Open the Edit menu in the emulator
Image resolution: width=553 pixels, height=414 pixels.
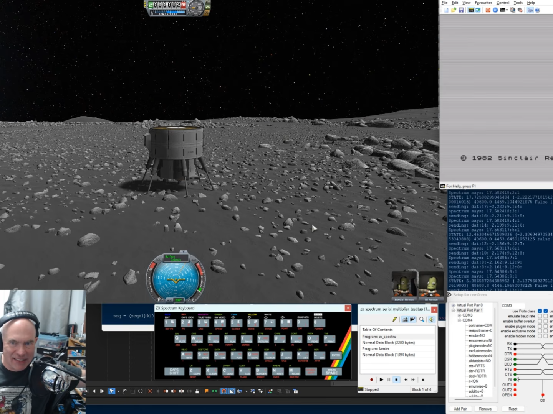pyautogui.click(x=455, y=3)
